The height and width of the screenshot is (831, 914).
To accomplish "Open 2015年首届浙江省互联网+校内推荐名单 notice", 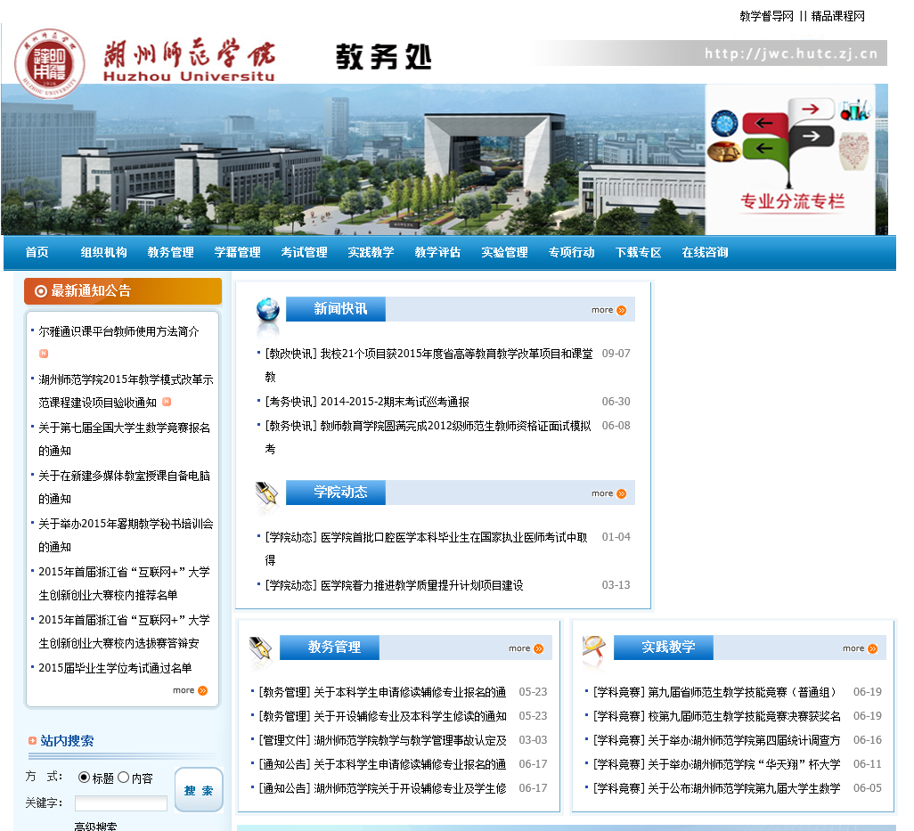I will pyautogui.click(x=124, y=583).
